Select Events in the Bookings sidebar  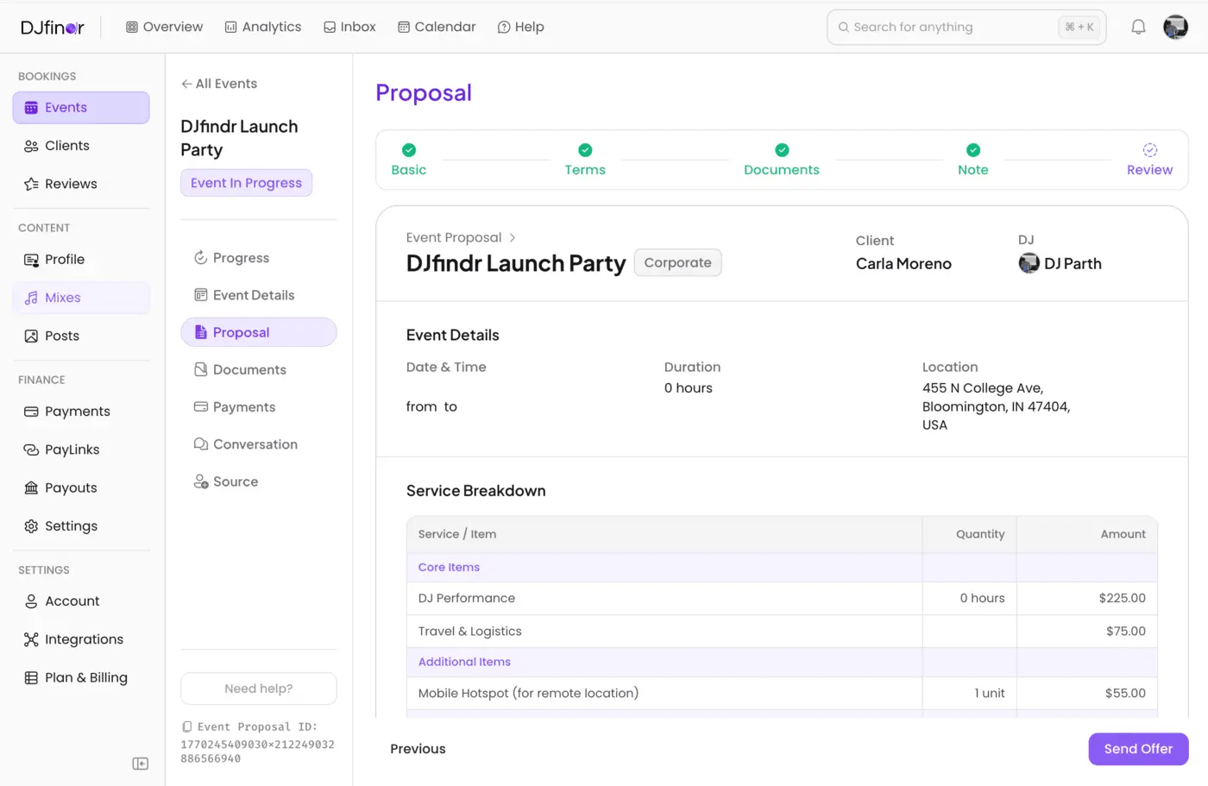[81, 108]
